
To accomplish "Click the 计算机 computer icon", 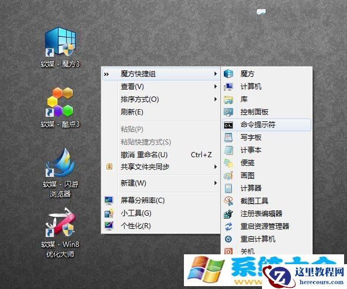I will [x=228, y=87].
